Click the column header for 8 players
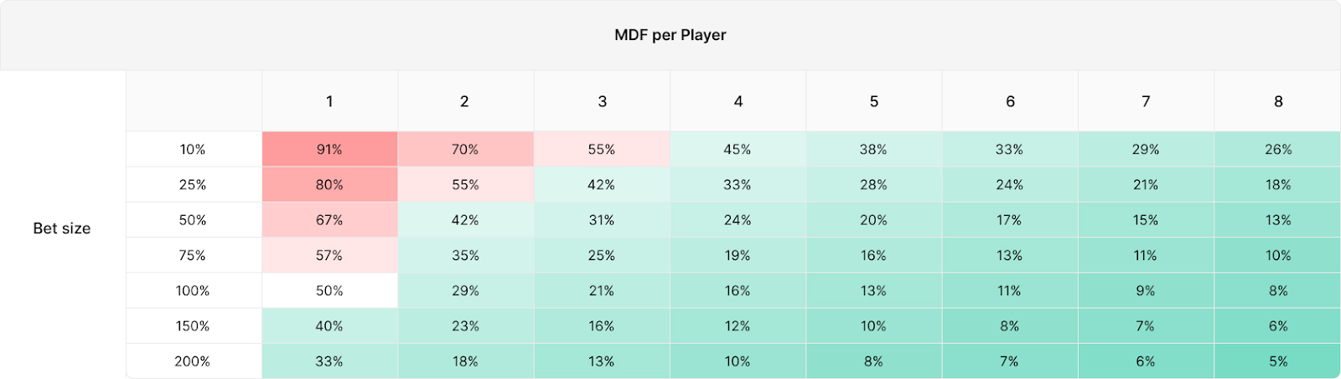 [1277, 101]
